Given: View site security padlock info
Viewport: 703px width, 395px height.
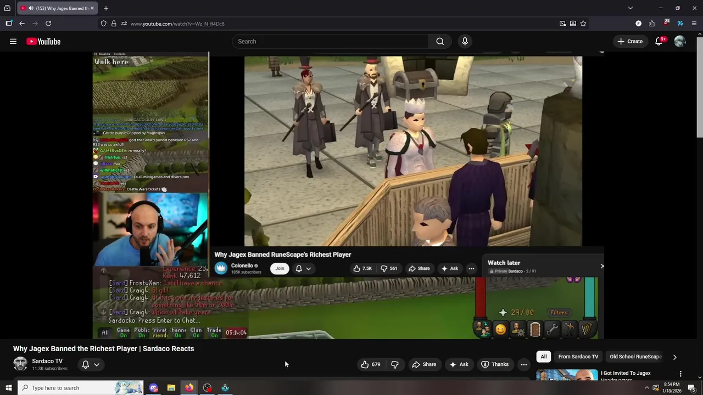Looking at the screenshot, I should (114, 24).
